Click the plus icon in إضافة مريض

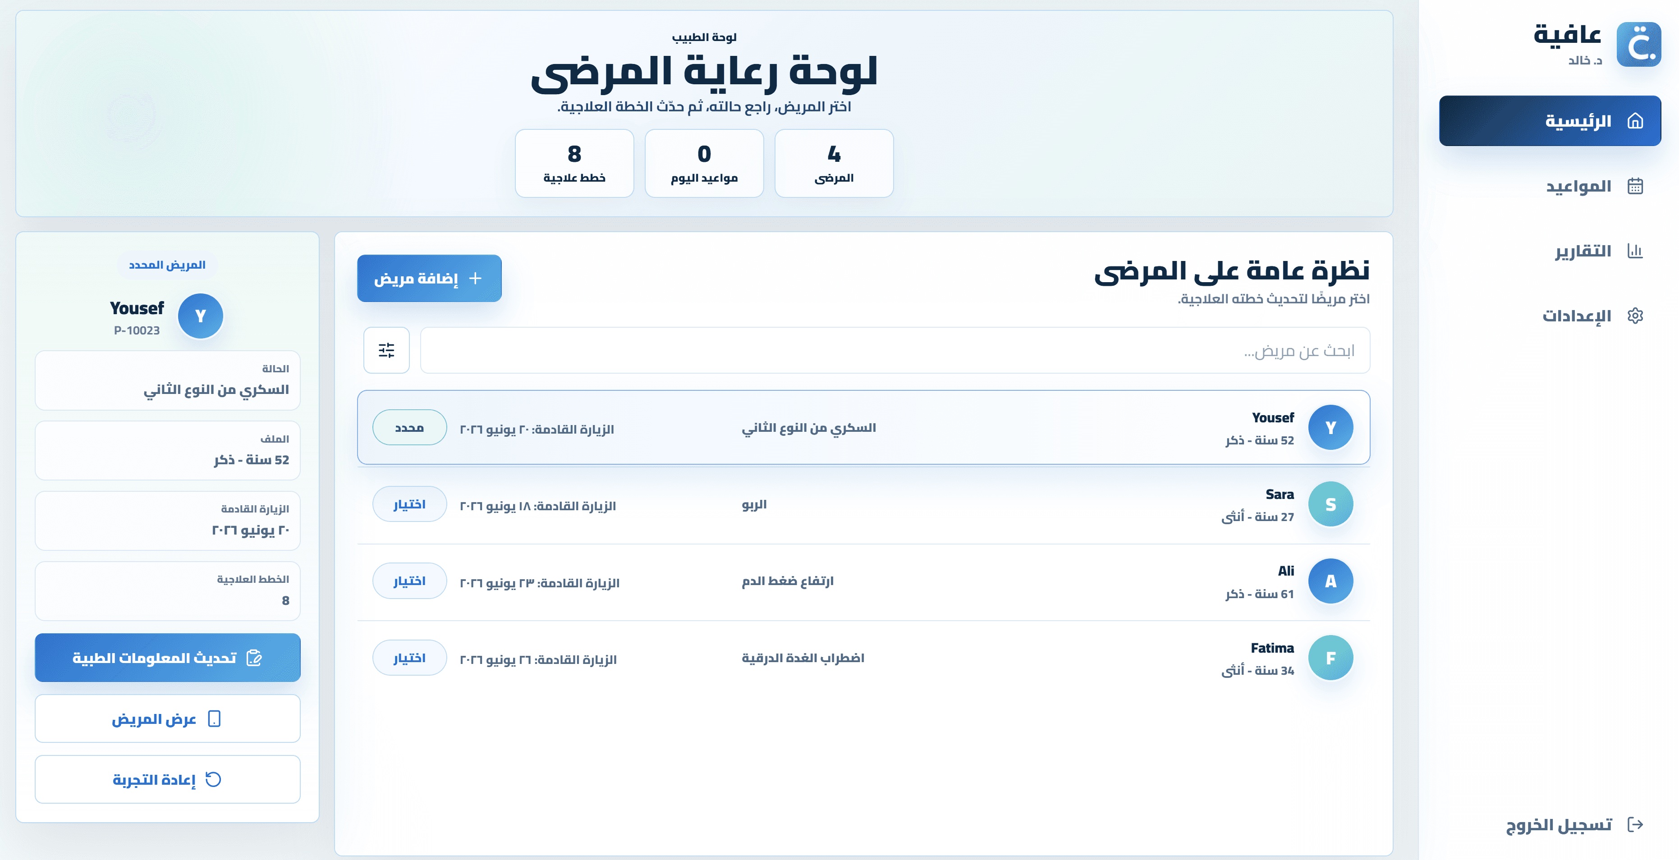click(x=476, y=278)
